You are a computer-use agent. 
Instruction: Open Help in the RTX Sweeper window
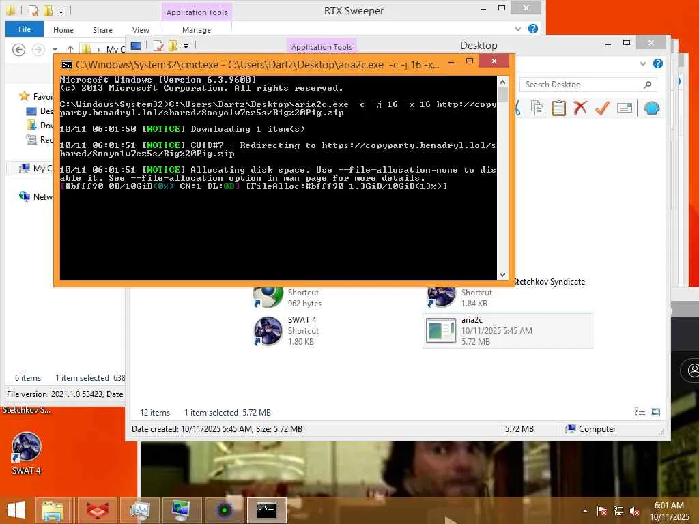532,29
